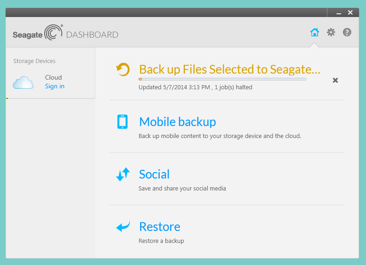Sign in to Cloud storage
The width and height of the screenshot is (366, 265).
click(x=55, y=86)
